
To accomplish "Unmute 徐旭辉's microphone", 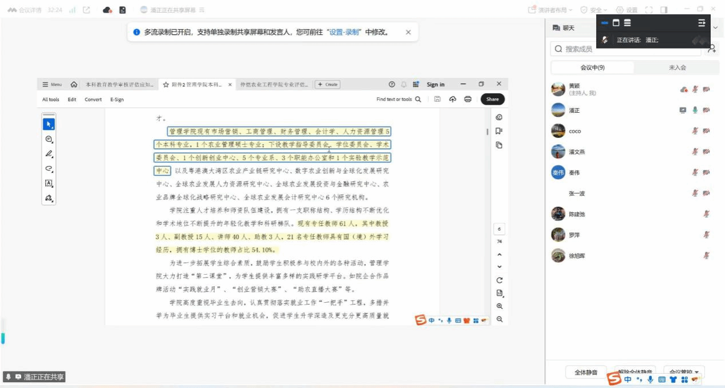I will [x=707, y=255].
